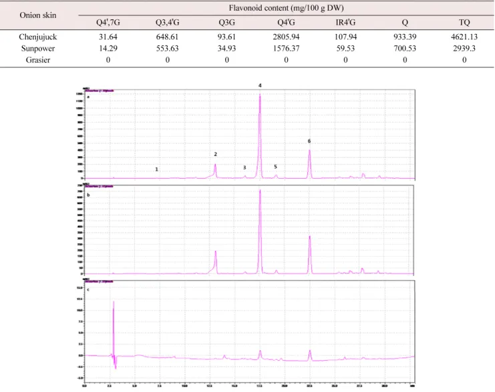The image size is (495, 392).
Task: Click peak label 1 in chromatogram a
Action: pyautogui.click(x=156, y=169)
